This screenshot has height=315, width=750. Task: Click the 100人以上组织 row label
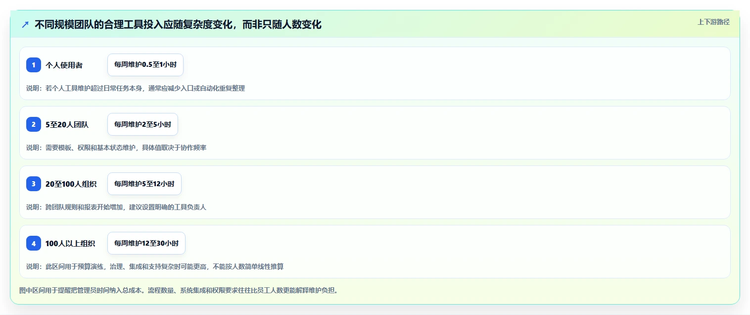(x=70, y=243)
